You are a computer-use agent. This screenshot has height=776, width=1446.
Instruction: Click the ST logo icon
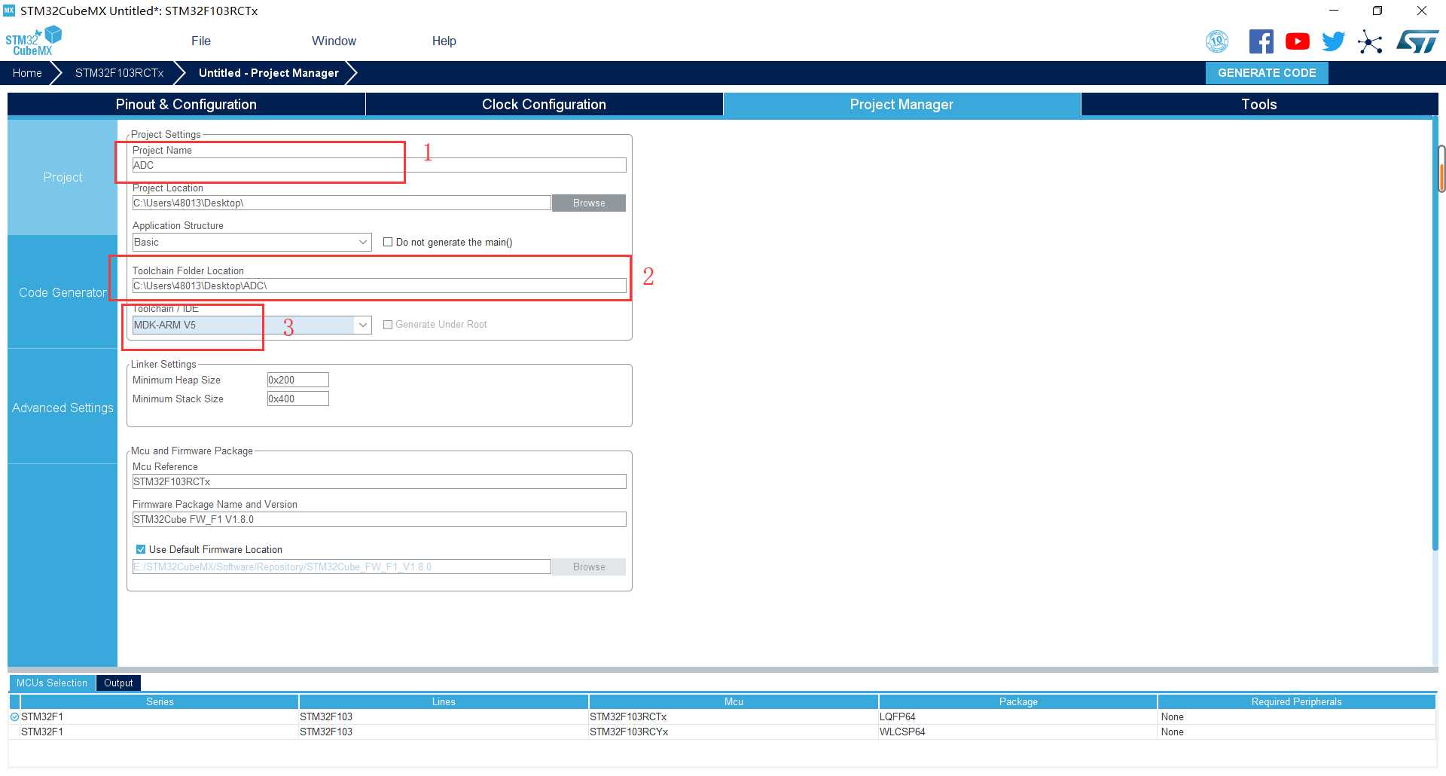click(1417, 41)
